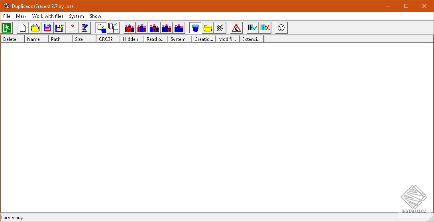
Task: Click the shredder dots icon
Action: [x=220, y=28]
